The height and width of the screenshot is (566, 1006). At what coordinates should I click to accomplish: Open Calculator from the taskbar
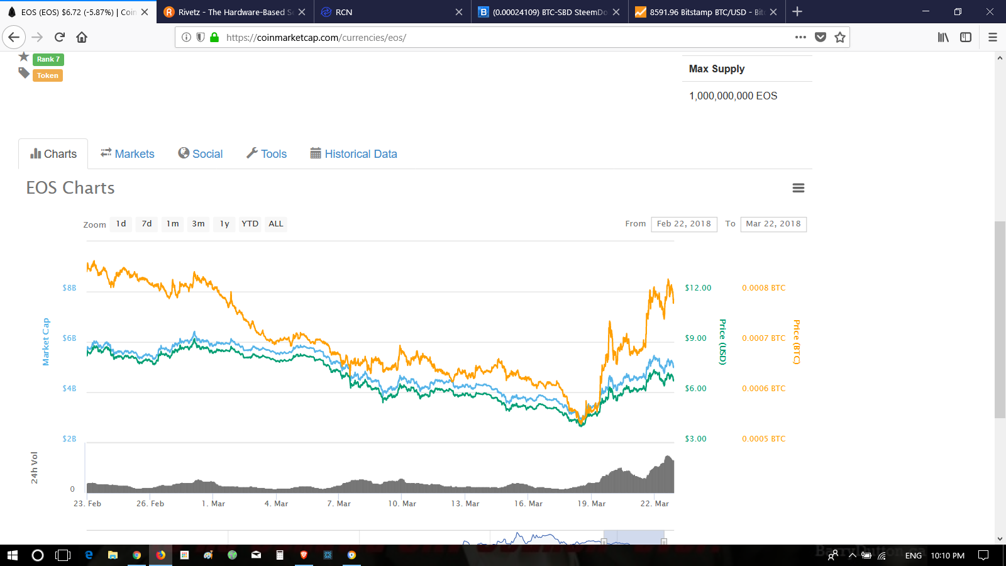[x=280, y=555]
